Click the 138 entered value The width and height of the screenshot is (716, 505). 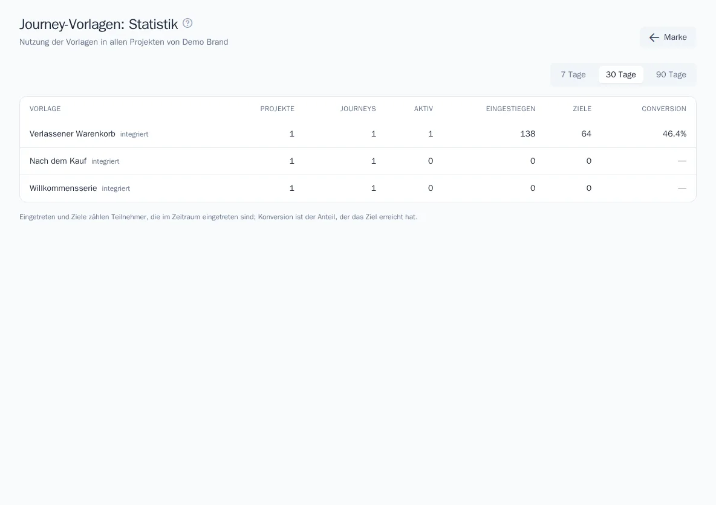tap(527, 133)
